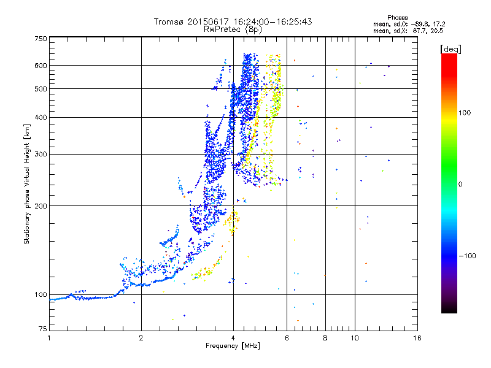
Task: Click the "mean, sd,O: -89.8, 17.2" line
Action: pyautogui.click(x=409, y=24)
